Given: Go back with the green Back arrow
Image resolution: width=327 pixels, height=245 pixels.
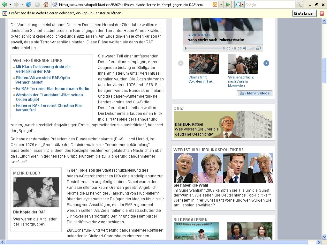Looking at the screenshot, I should 4,4.
